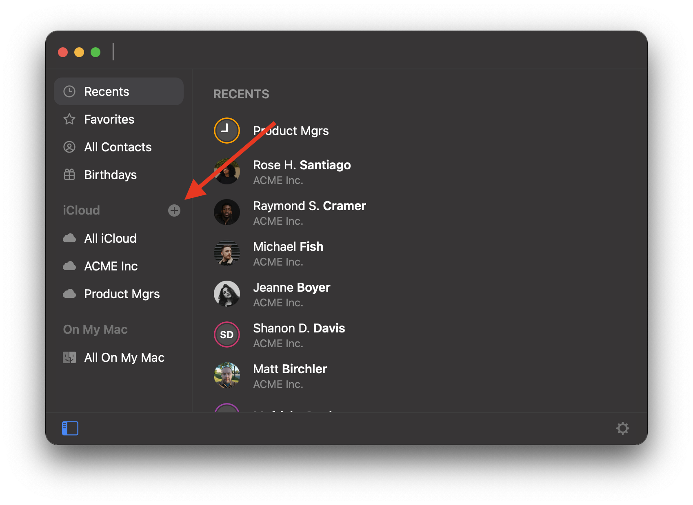Click Raymond S. Cramer's profile photo
The image size is (693, 505).
(x=227, y=212)
